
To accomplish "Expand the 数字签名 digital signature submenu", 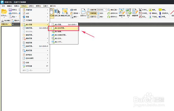I will (35, 55).
